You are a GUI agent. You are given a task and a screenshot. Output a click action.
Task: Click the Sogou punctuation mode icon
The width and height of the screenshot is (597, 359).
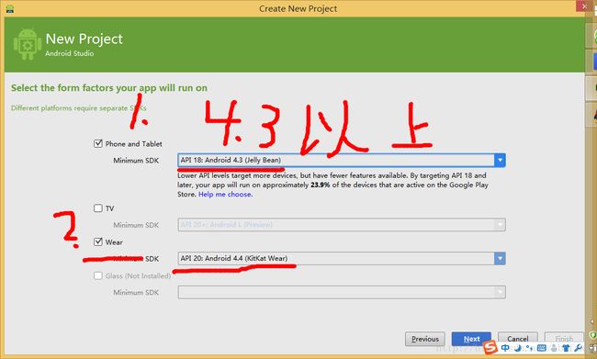point(530,348)
